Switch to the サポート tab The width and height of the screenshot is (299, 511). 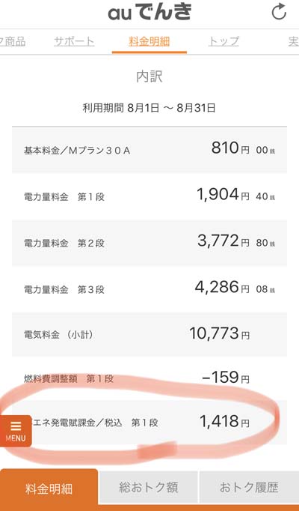74,42
